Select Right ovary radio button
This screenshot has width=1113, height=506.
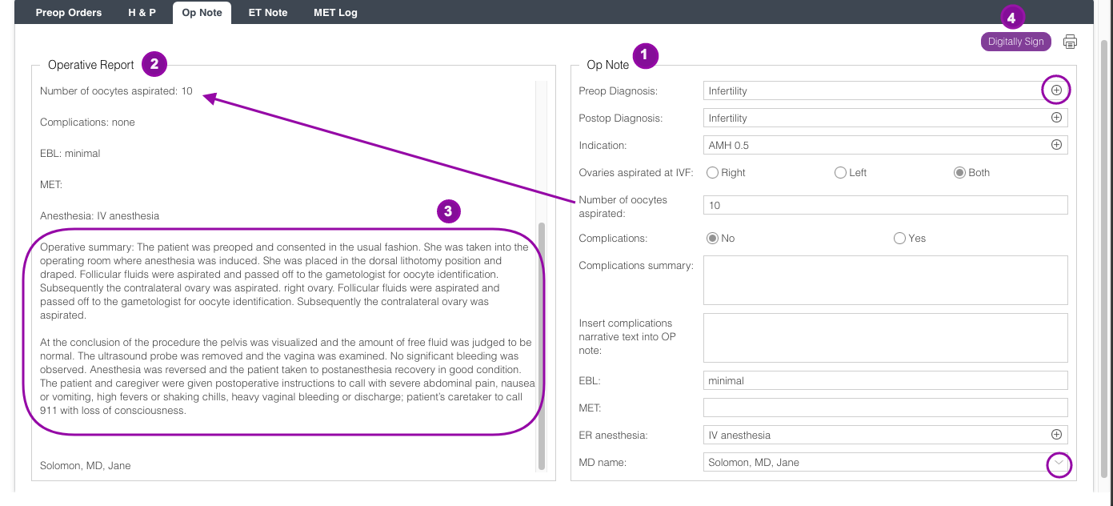click(712, 172)
